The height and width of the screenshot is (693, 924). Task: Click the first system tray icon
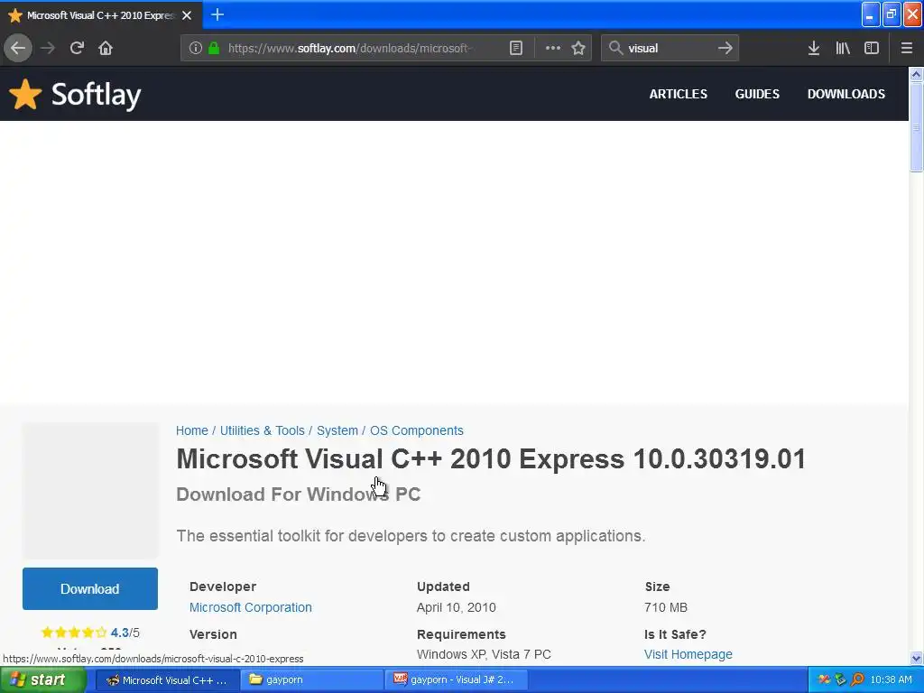tap(825, 680)
